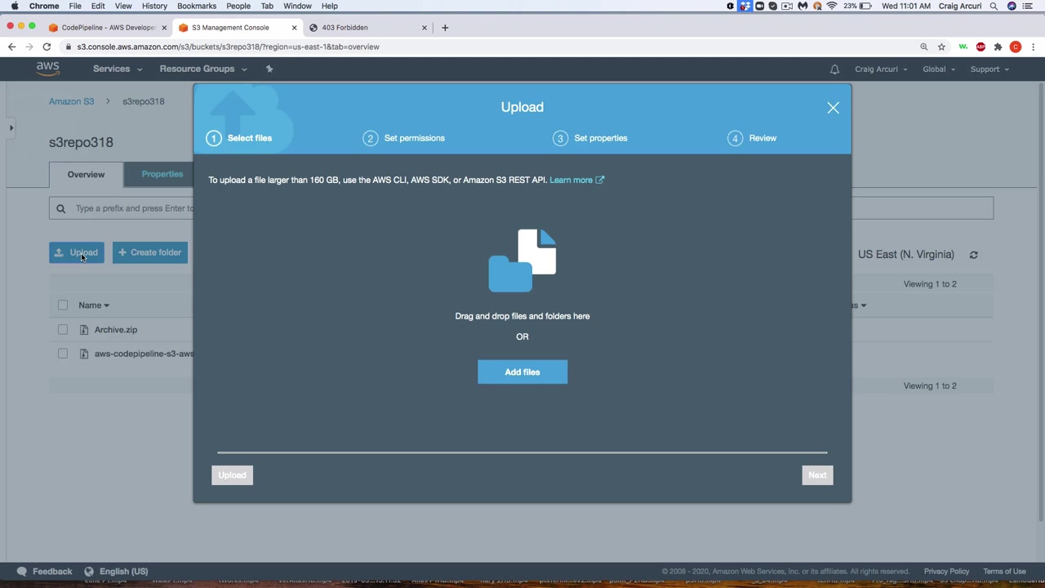1045x588 pixels.
Task: Click the Add files button
Action: [522, 372]
